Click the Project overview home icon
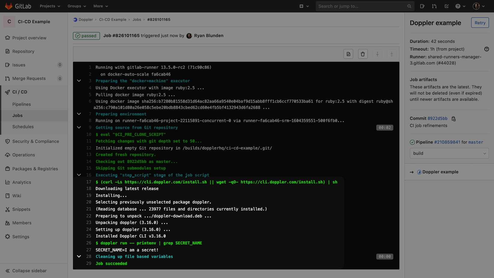 tap(8, 38)
